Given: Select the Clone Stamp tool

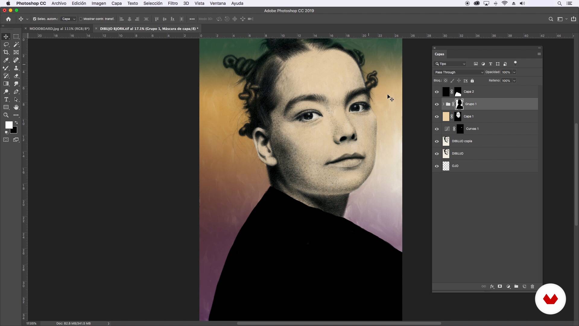Looking at the screenshot, I should (16, 68).
